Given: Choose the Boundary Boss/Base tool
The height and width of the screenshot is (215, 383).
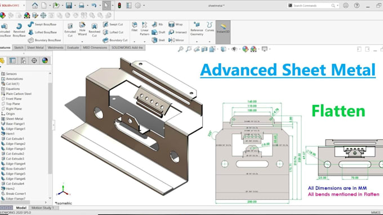Looking at the screenshot, I should pos(44,40).
